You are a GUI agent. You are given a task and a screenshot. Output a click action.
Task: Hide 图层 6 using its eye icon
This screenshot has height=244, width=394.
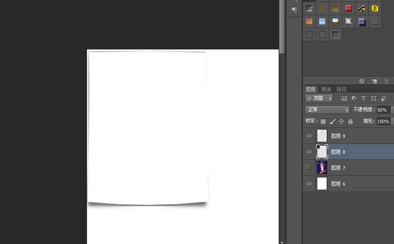pyautogui.click(x=309, y=184)
